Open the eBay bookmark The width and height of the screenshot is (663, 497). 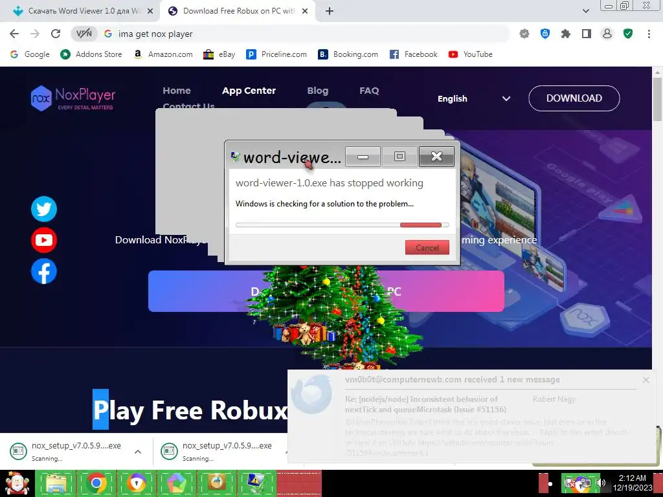(219, 54)
